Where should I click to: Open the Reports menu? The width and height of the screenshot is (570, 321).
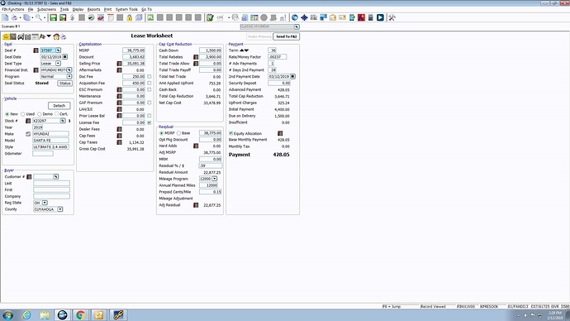pyautogui.click(x=94, y=9)
